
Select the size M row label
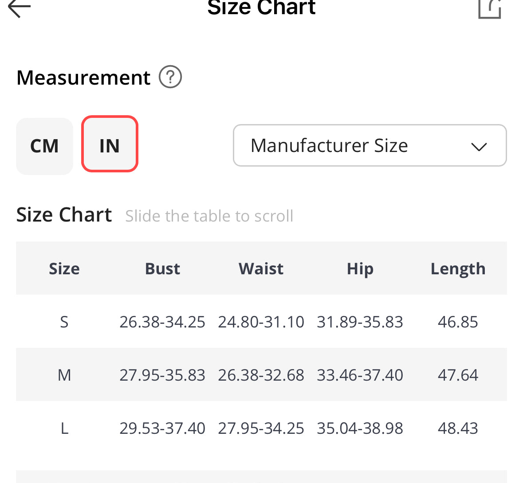64,375
